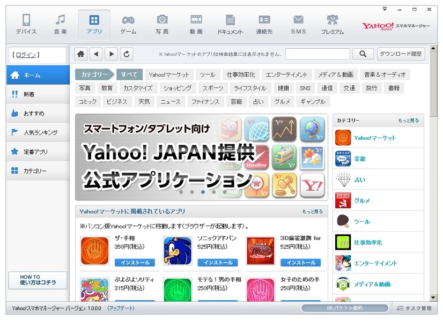
Task: Click もっと見る beside Yahoo!マーケット apps heading
Action: tap(313, 212)
